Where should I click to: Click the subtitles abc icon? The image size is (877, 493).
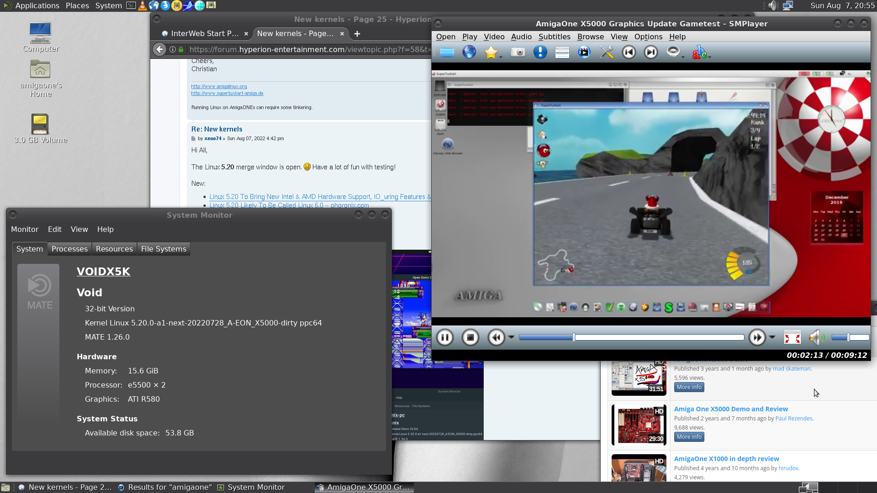(x=699, y=52)
